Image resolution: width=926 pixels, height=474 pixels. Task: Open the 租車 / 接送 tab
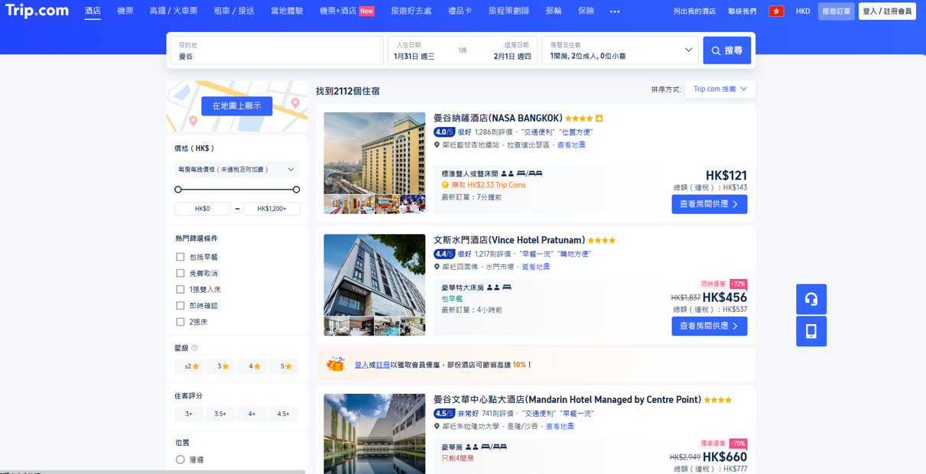(234, 11)
